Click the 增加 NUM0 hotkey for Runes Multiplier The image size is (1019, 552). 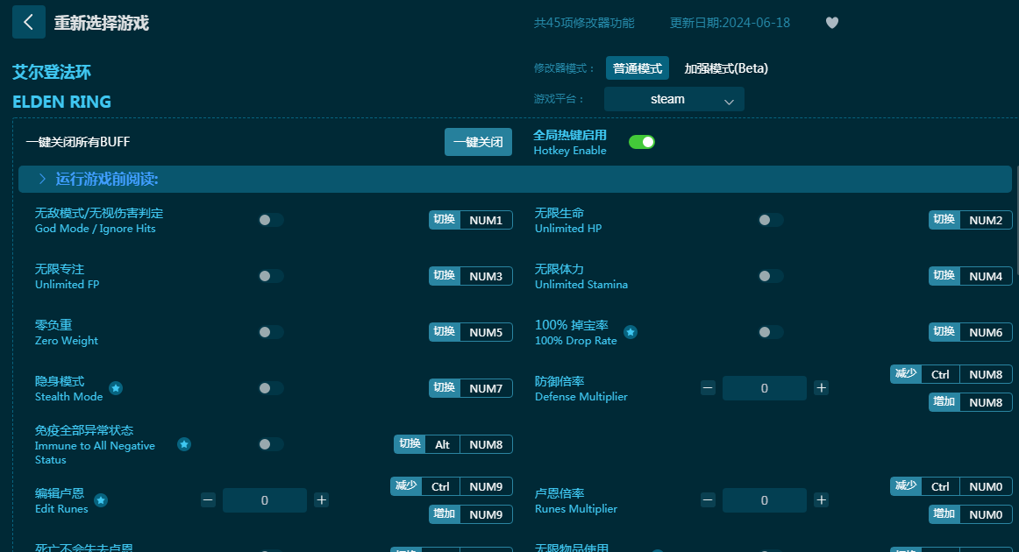pos(970,514)
